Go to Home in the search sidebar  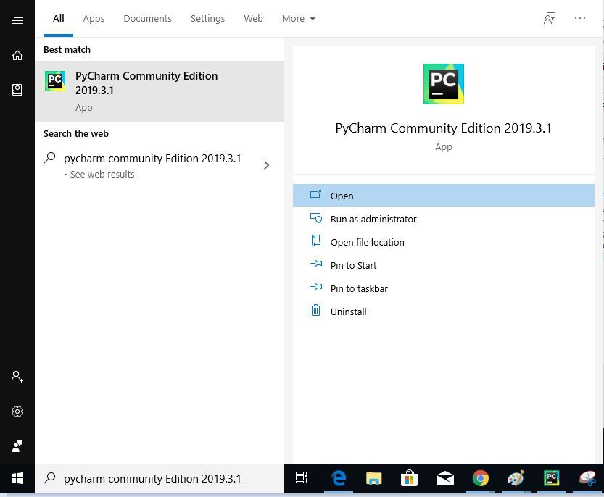coord(17,56)
